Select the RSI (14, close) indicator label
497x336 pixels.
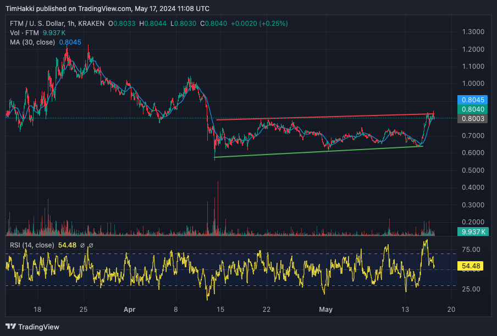pos(32,245)
